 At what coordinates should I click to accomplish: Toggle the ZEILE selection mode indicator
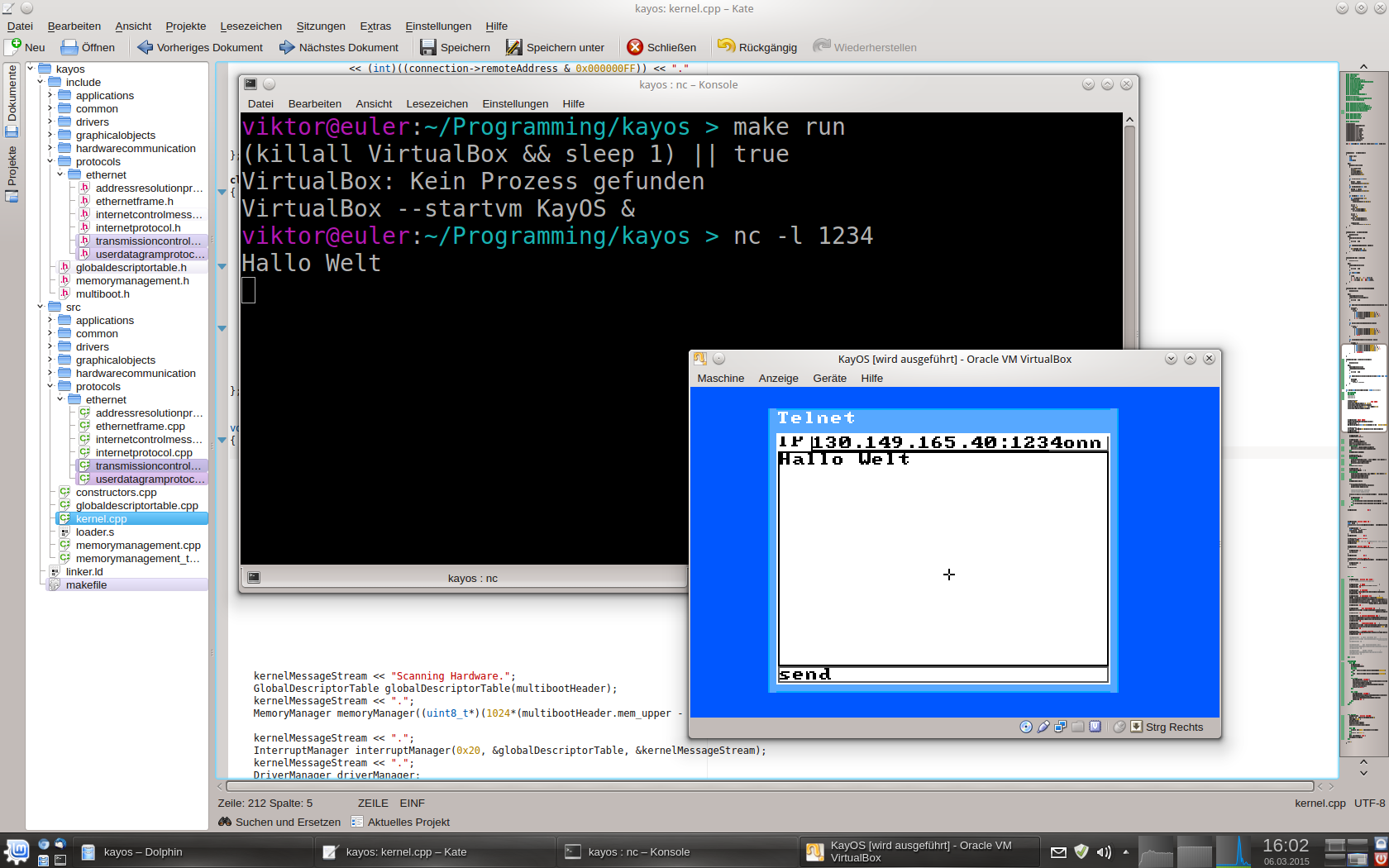[373, 803]
